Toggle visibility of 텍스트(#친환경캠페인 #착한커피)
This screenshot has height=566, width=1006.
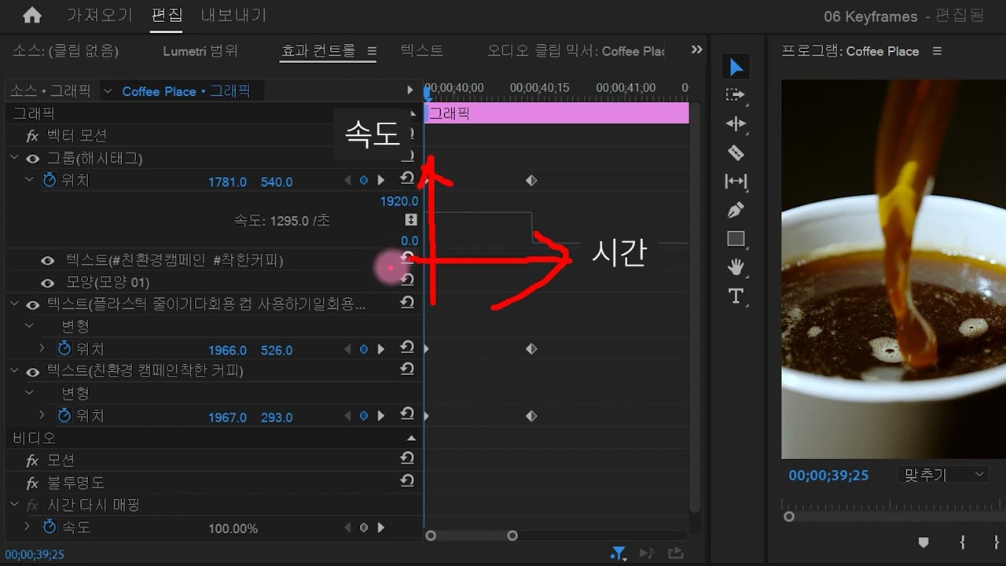tap(48, 260)
